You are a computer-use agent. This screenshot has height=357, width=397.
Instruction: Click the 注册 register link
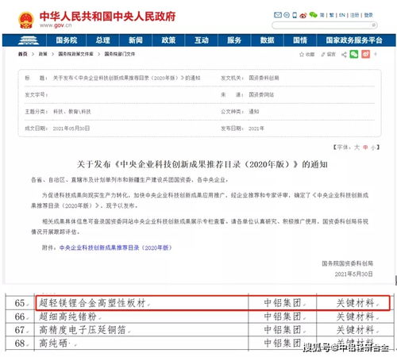point(354,15)
